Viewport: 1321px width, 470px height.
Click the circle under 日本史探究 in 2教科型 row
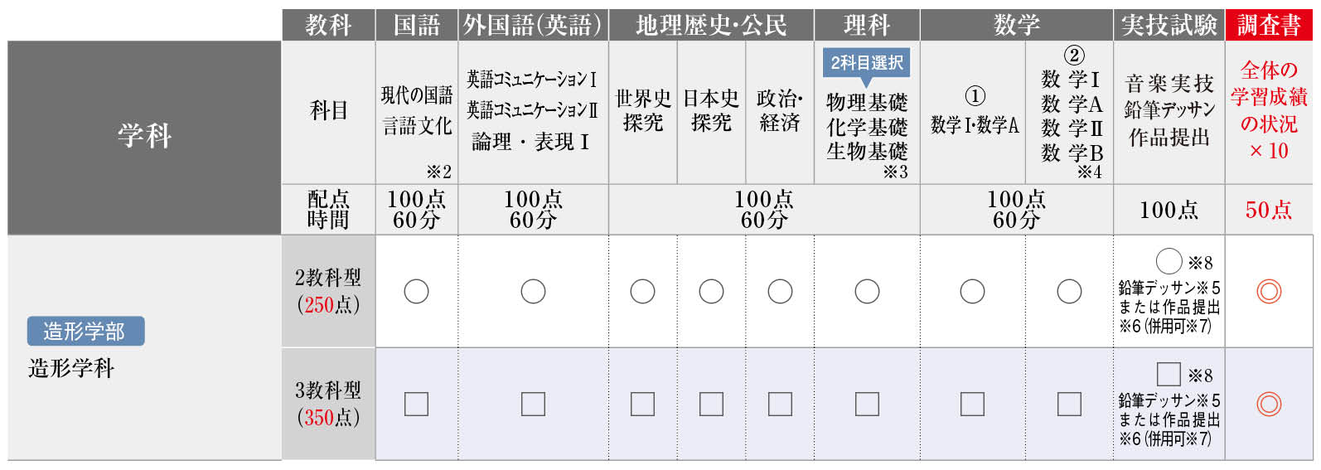[711, 291]
